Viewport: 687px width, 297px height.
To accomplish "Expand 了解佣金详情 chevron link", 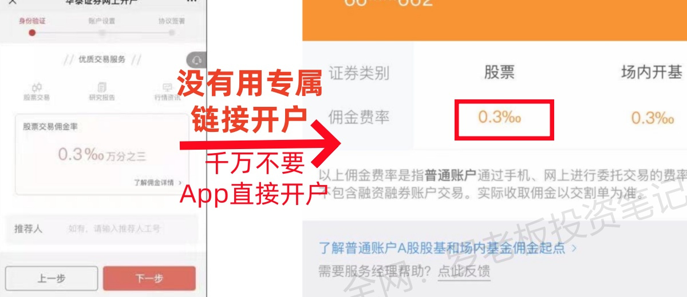I will coord(158,183).
